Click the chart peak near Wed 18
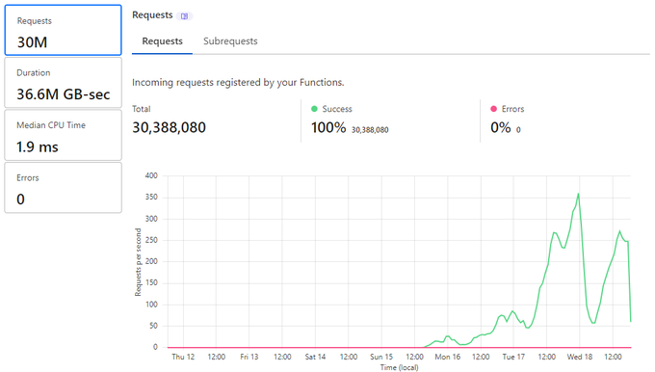This screenshot has width=655, height=372. (579, 194)
